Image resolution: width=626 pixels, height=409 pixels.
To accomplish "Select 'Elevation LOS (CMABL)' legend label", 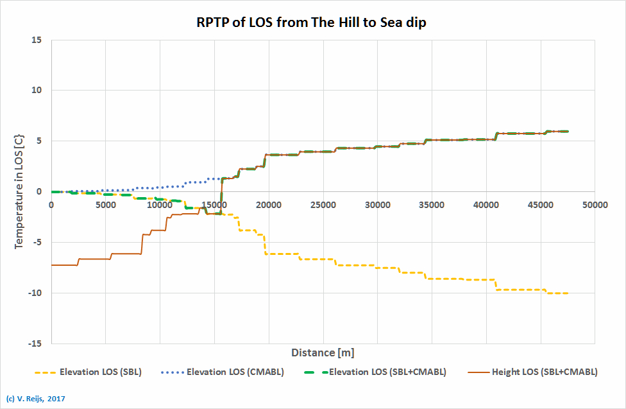I will [234, 372].
